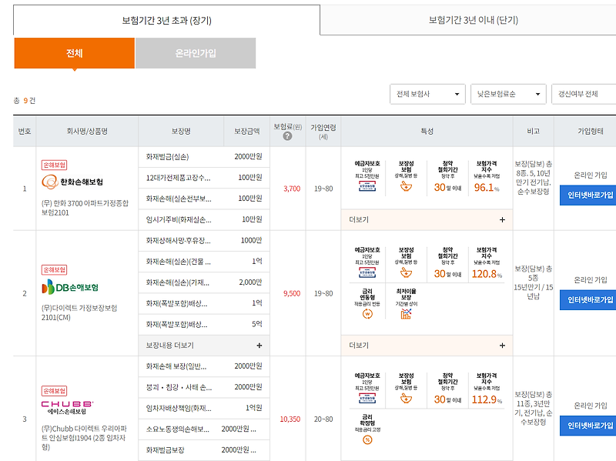Click the 임시거주비(화재실손 coverage row
616x461 pixels.
204,219
